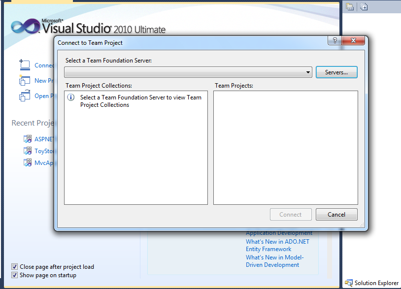Open What's New in ADO.NET Entity Framework link
Image resolution: width=401 pixels, height=289 pixels.
(277, 245)
